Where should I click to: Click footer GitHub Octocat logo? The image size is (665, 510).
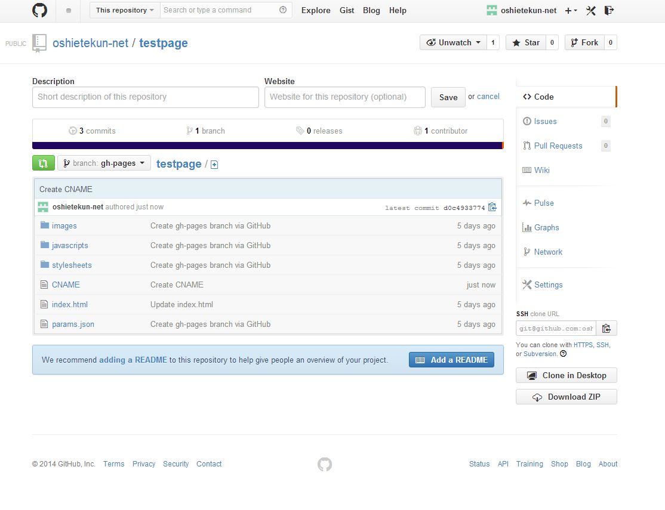[325, 464]
